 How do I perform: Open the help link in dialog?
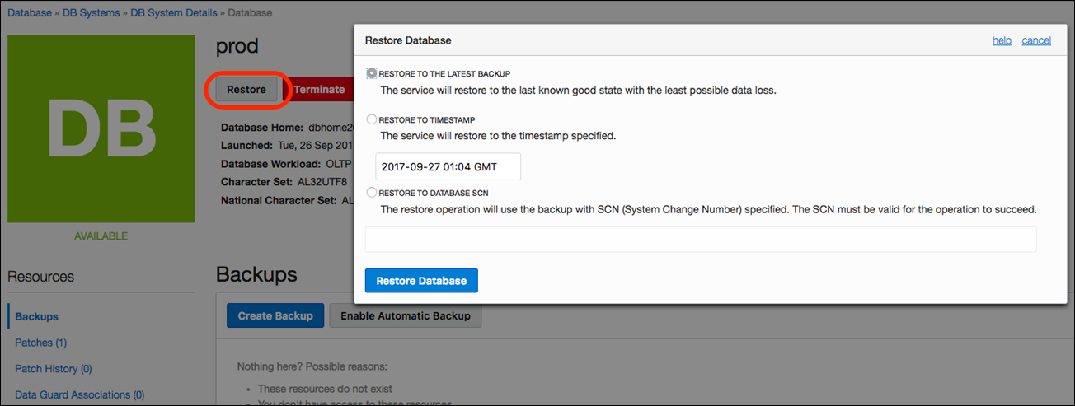1002,40
